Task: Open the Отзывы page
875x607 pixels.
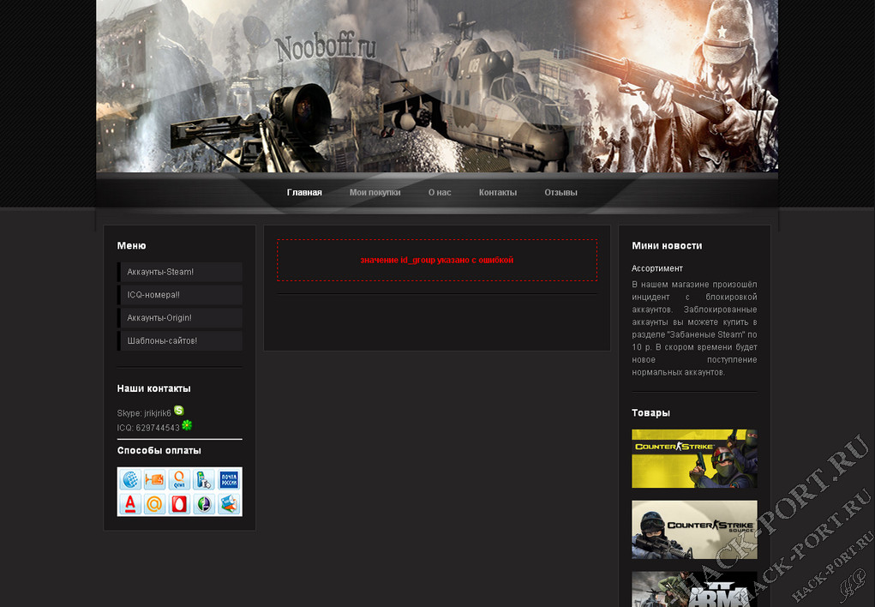Action: pyautogui.click(x=560, y=192)
